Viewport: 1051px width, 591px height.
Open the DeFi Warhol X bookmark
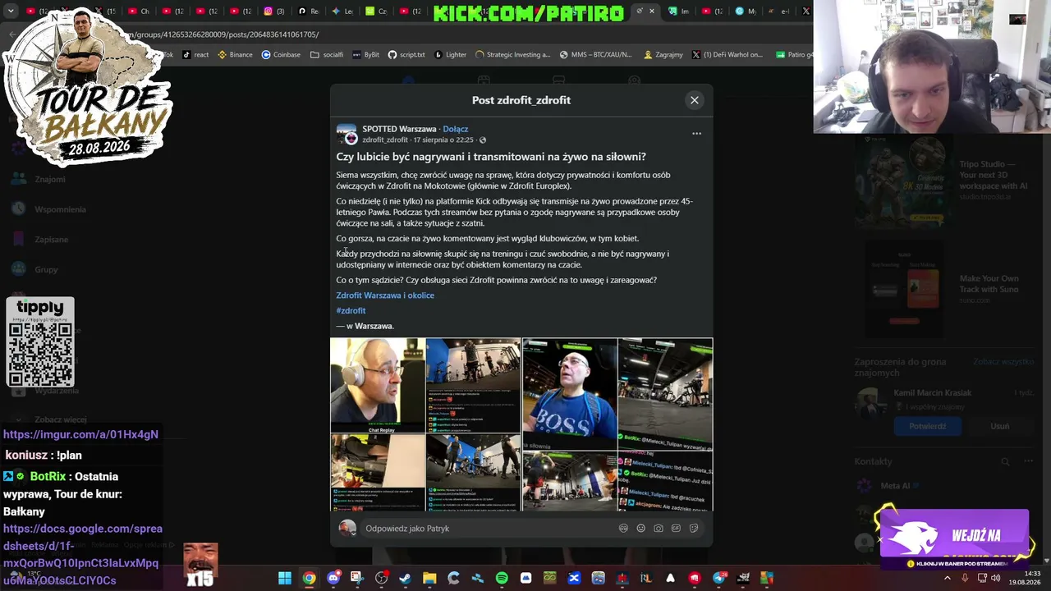(727, 55)
